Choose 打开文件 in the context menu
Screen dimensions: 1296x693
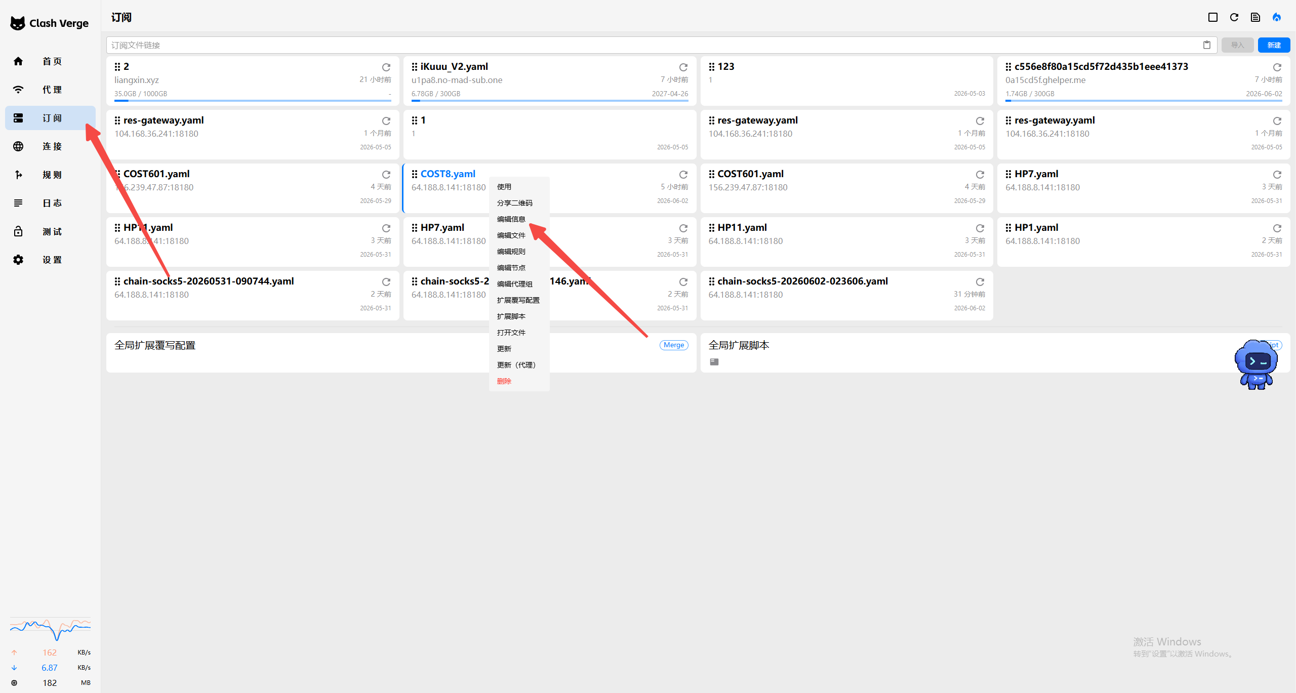[x=519, y=333]
